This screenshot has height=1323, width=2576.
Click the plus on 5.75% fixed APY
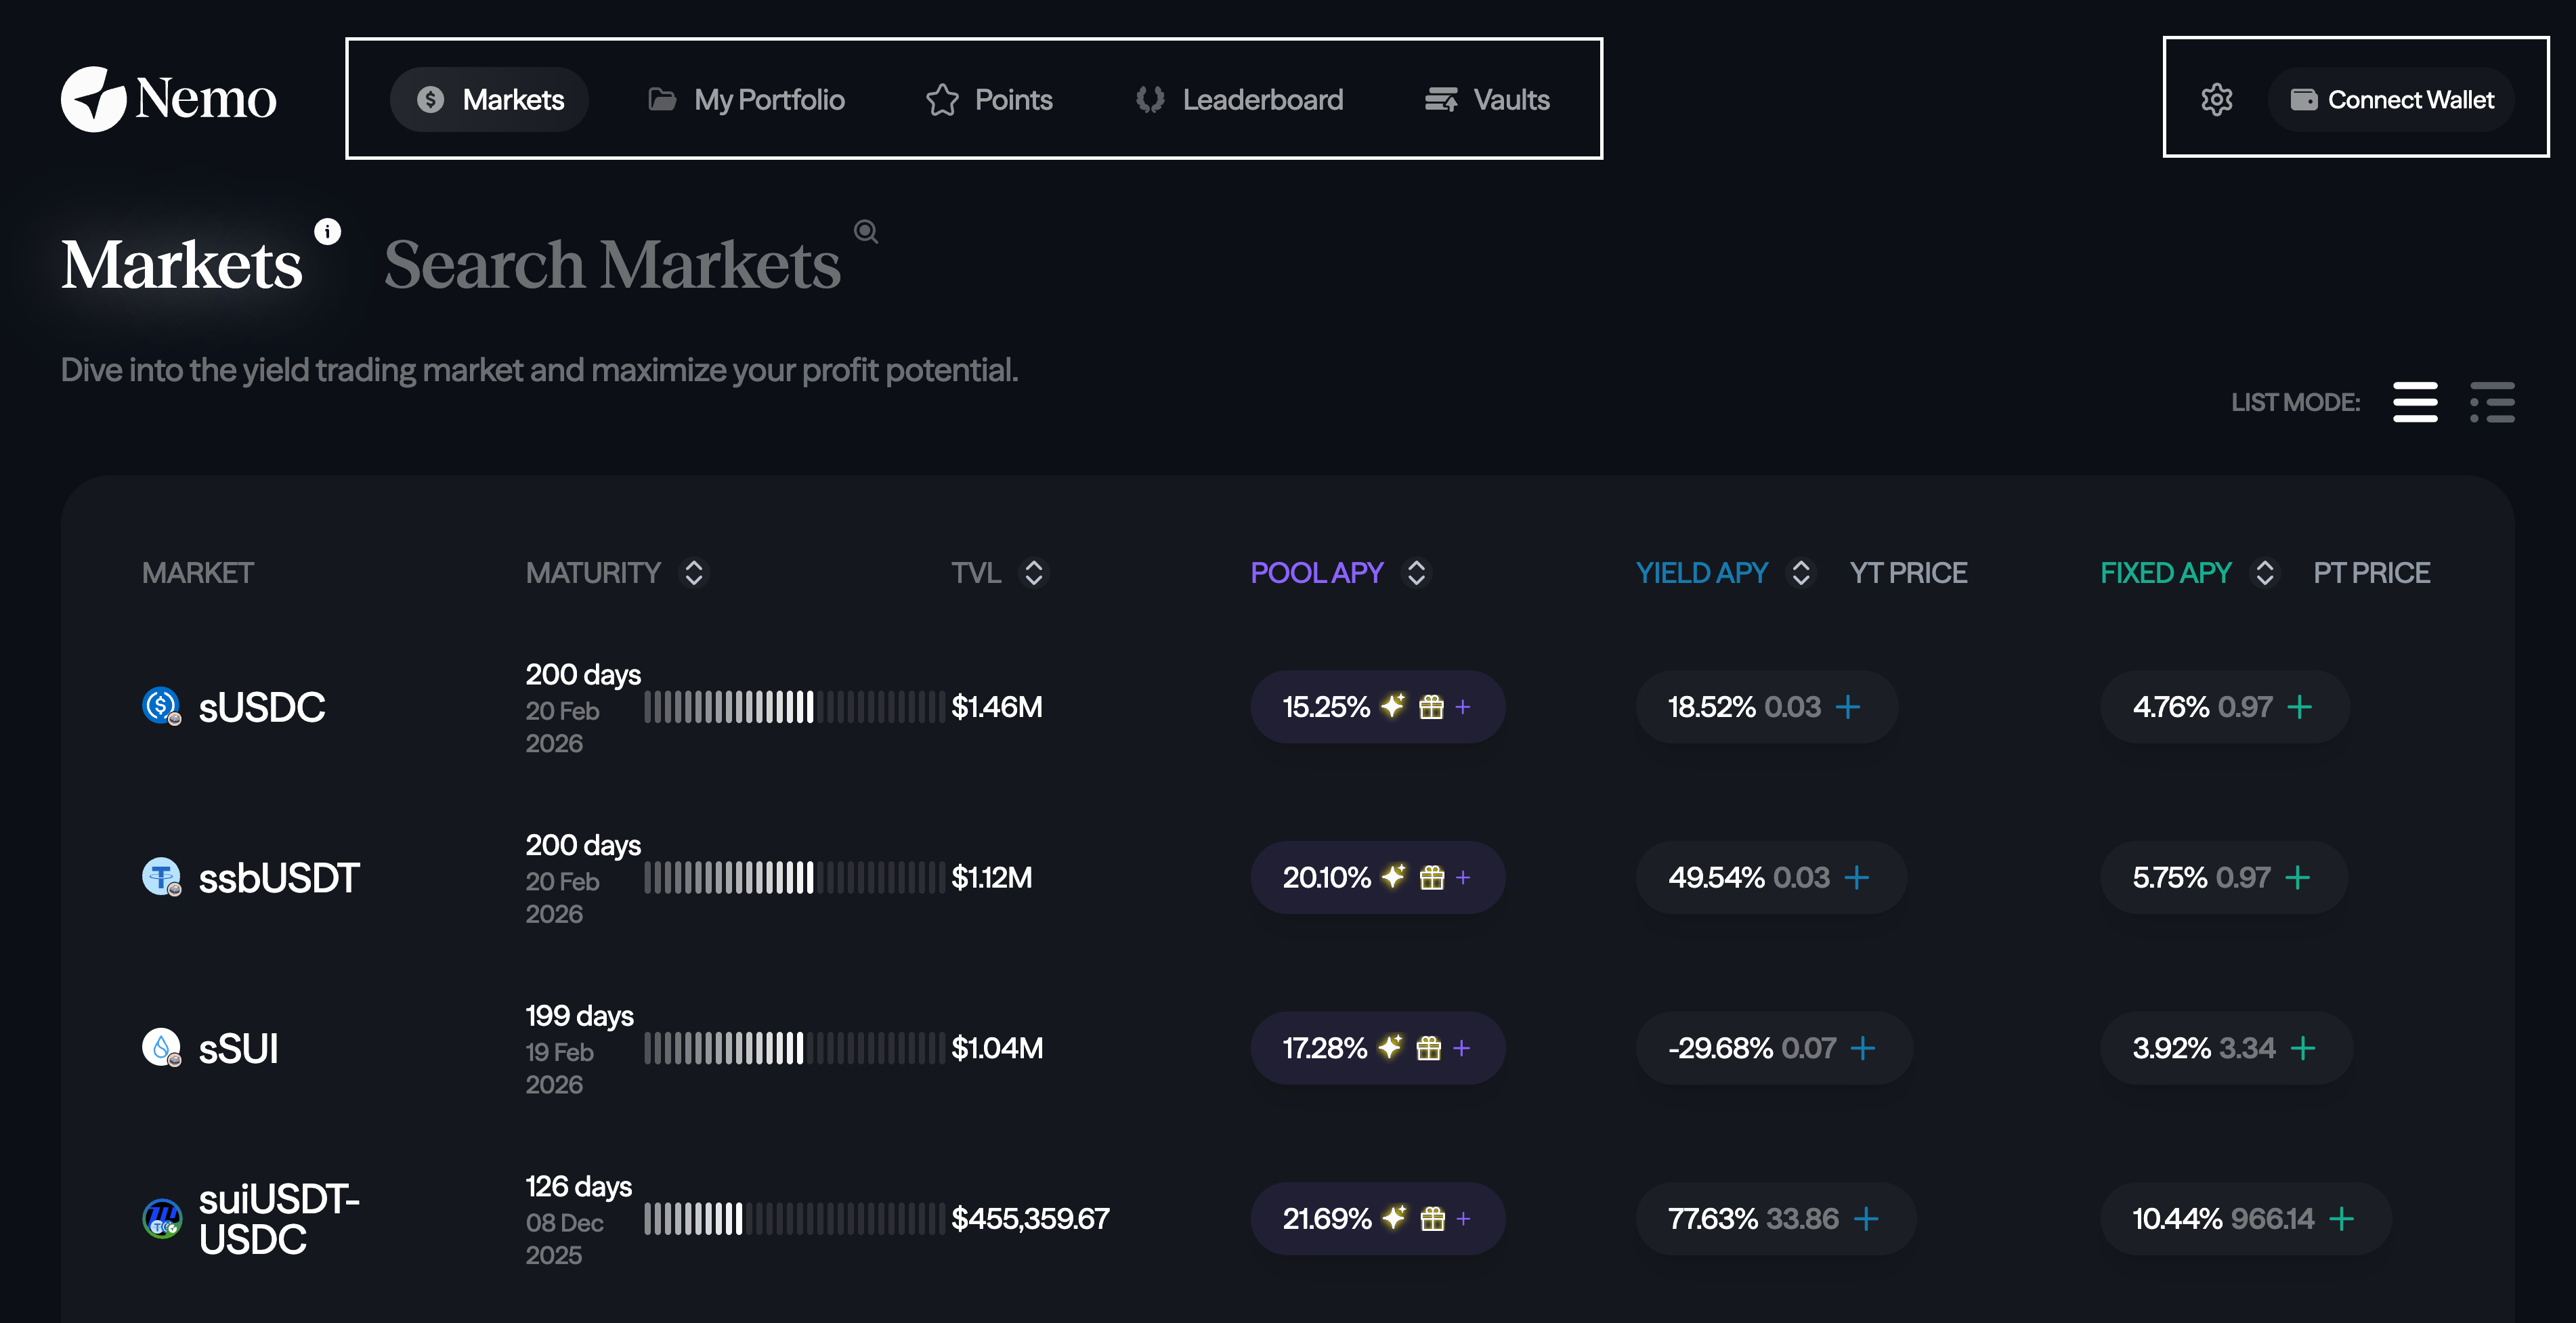point(2298,878)
